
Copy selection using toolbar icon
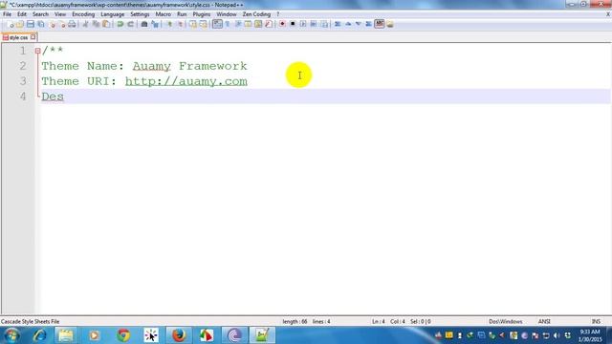tap(96, 24)
